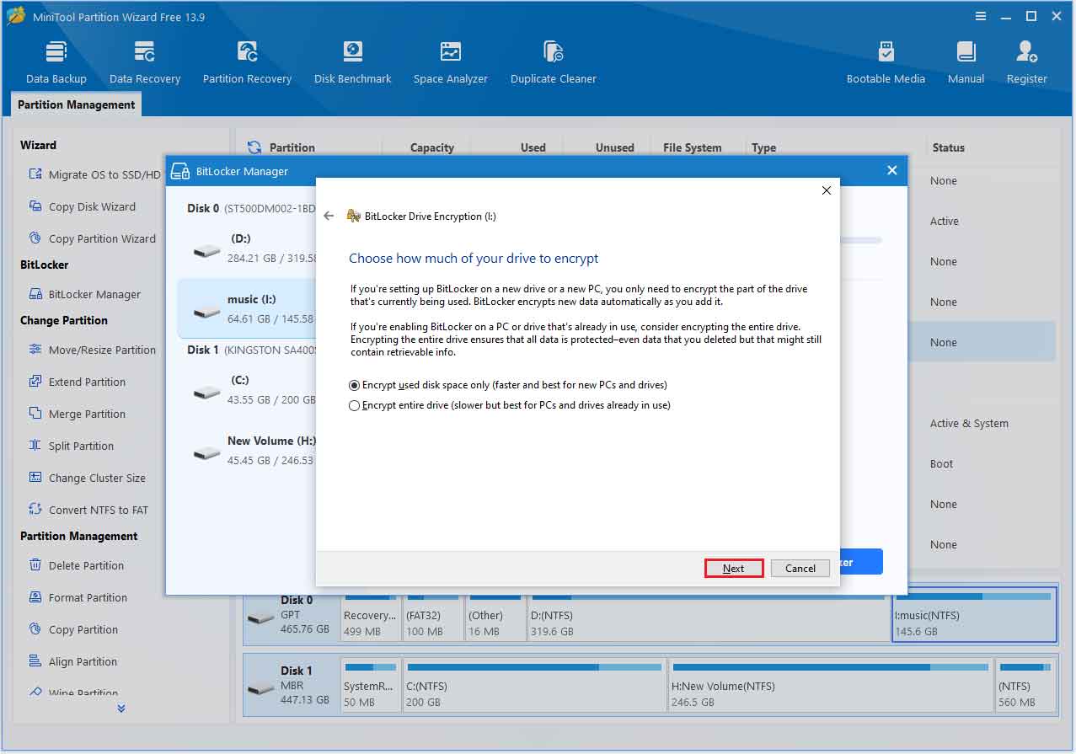
Task: Expand sidebar with double chevron
Action: pos(121,709)
